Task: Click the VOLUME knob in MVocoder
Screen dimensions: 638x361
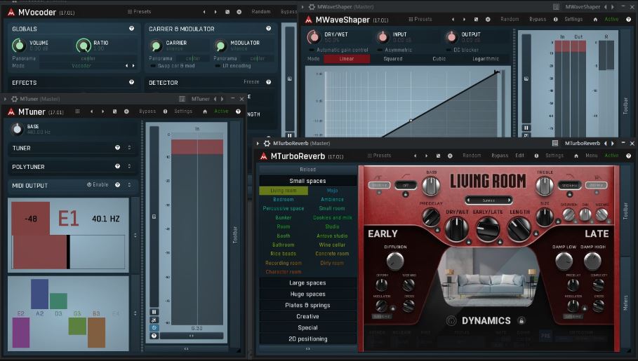Action: point(19,45)
